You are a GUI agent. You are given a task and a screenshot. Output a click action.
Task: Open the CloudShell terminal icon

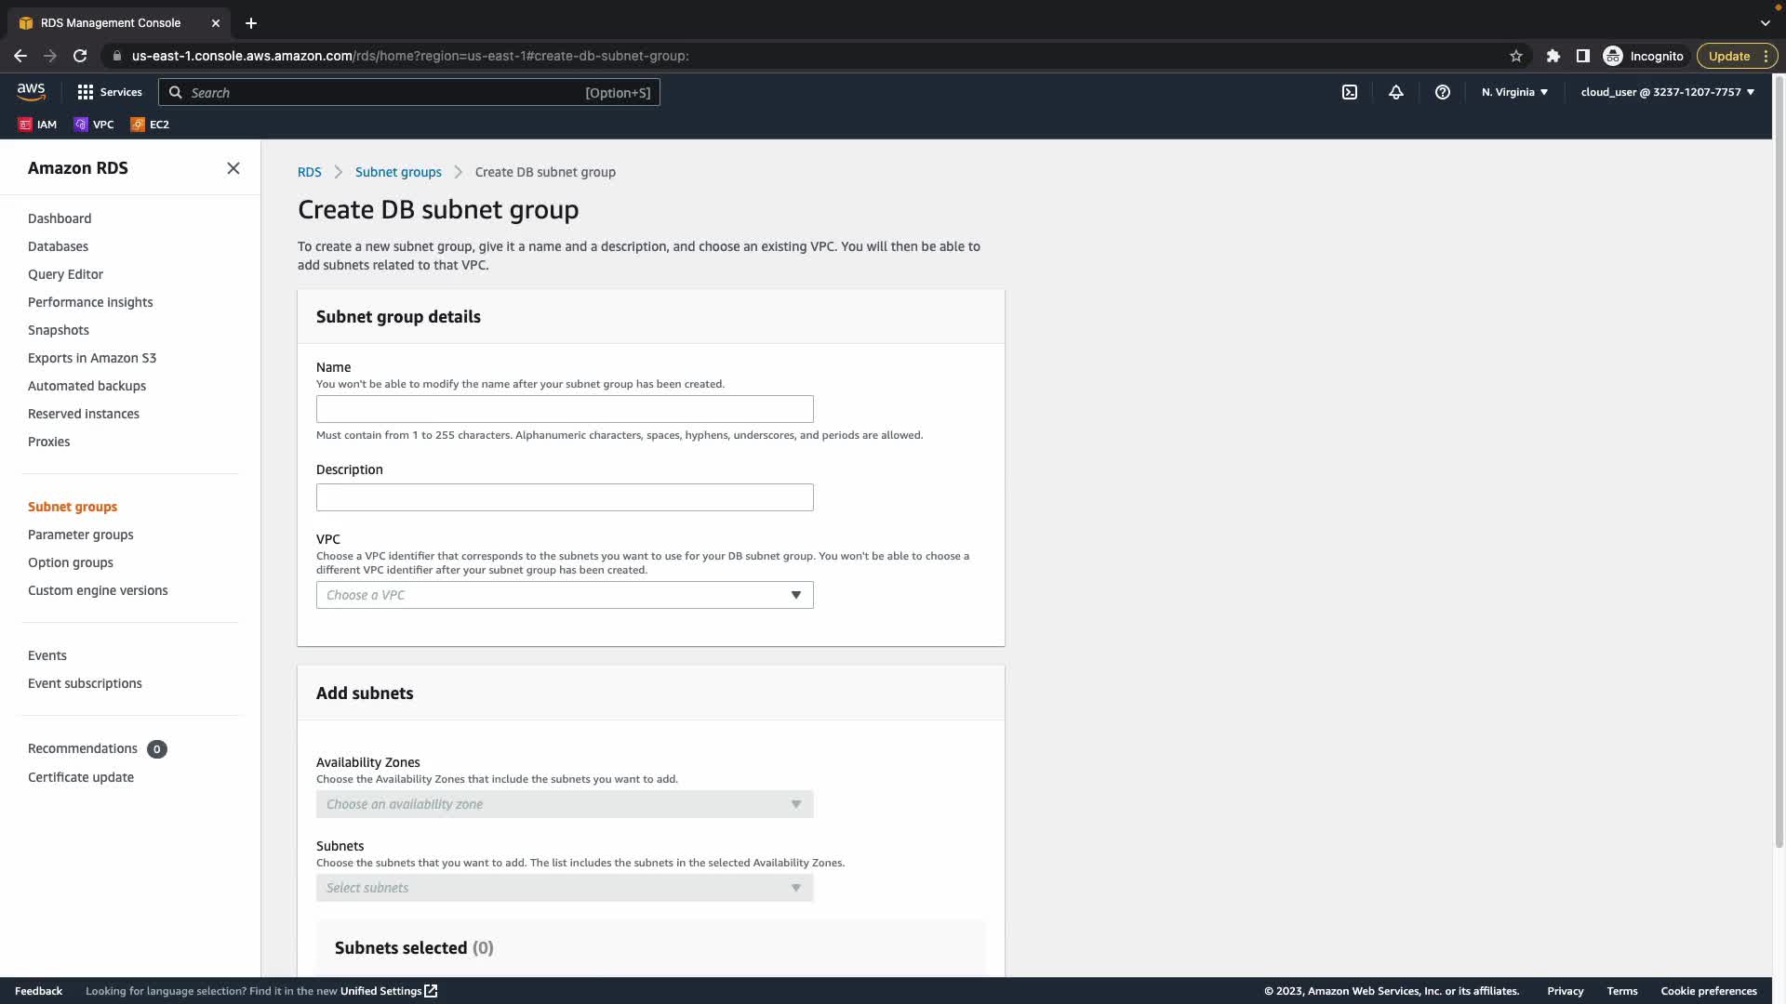tap(1350, 92)
